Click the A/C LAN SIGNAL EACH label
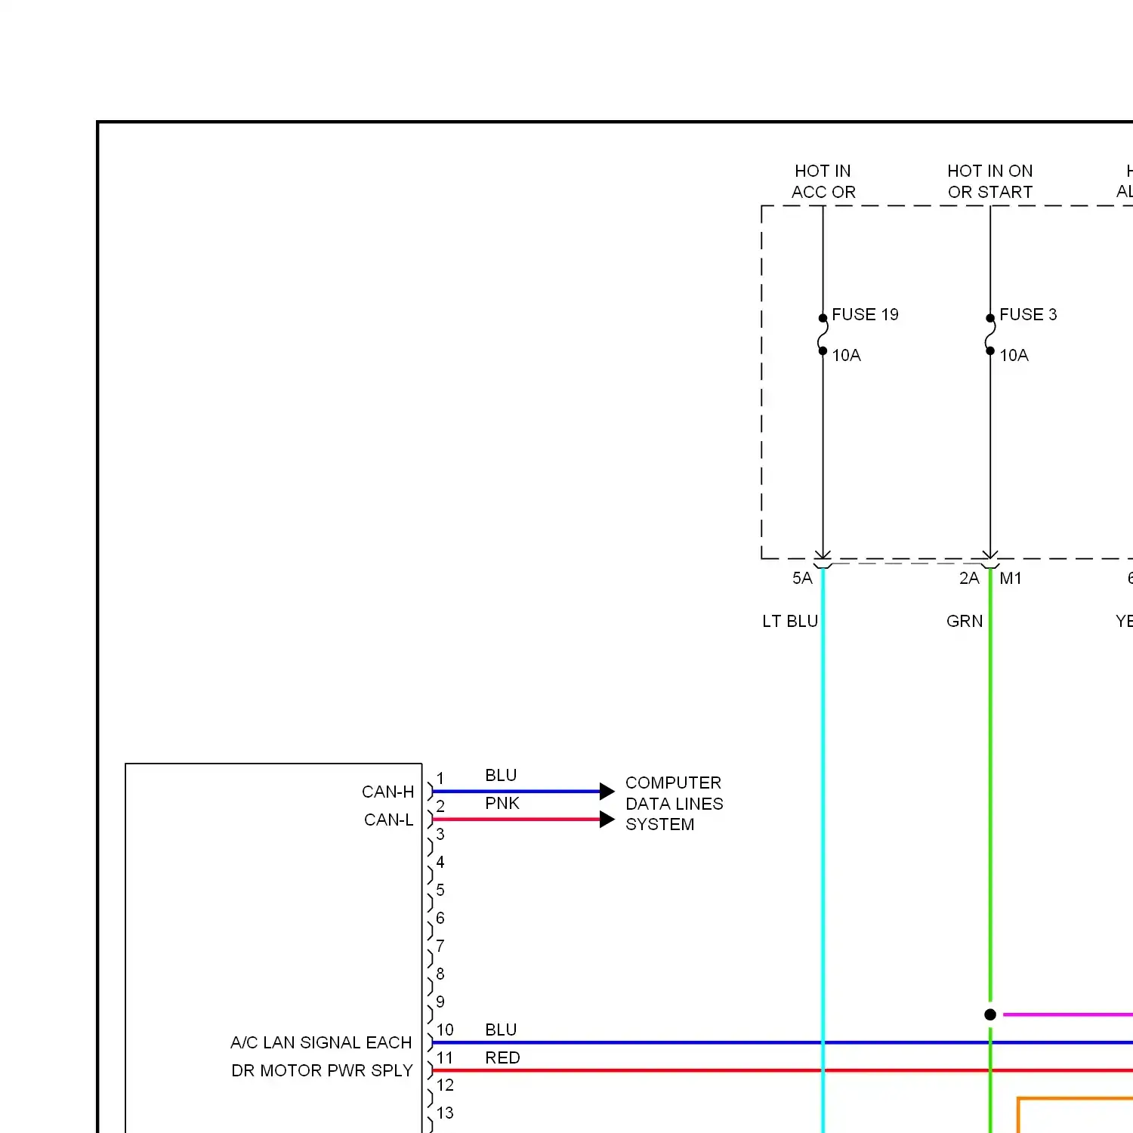The width and height of the screenshot is (1133, 1133). (x=321, y=1042)
